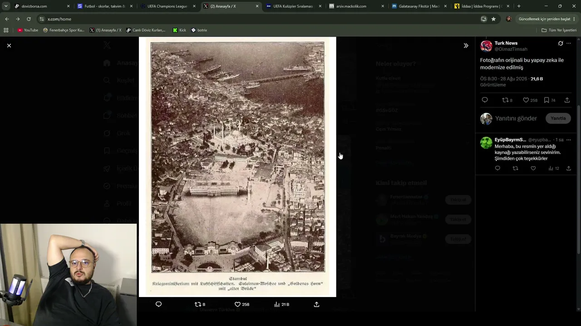Click the 'Yanıtını gönder' reply field

point(516,119)
